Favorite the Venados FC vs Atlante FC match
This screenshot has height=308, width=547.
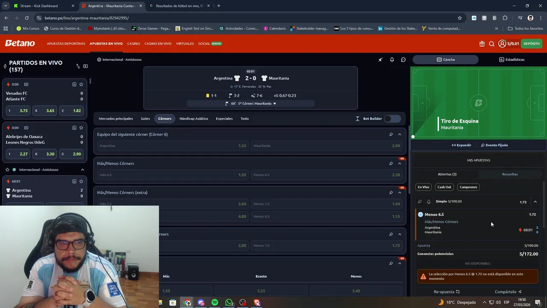pyautogui.click(x=81, y=84)
